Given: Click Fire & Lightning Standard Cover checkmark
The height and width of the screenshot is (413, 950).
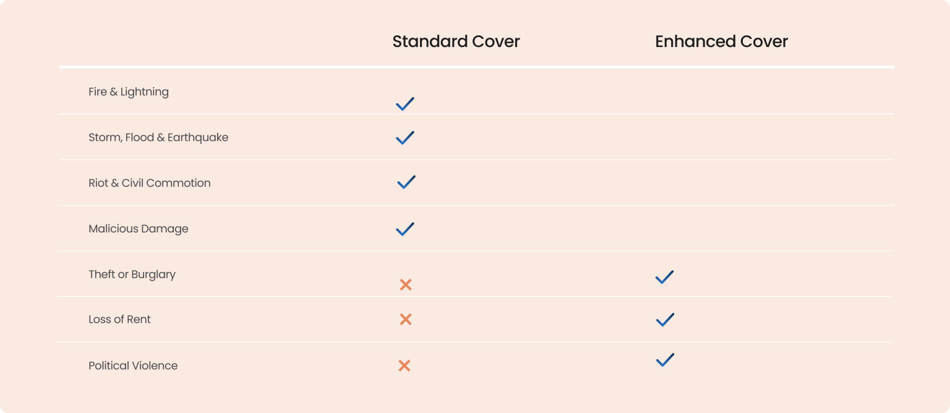Looking at the screenshot, I should 405,104.
